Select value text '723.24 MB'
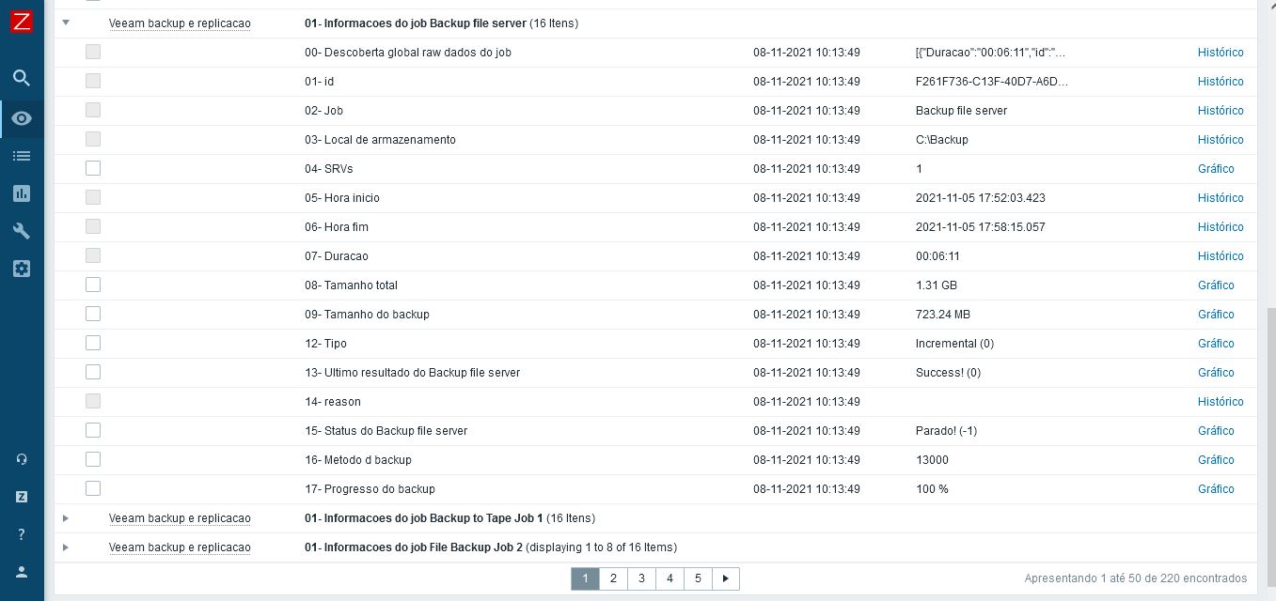The height and width of the screenshot is (601, 1276). coord(943,315)
